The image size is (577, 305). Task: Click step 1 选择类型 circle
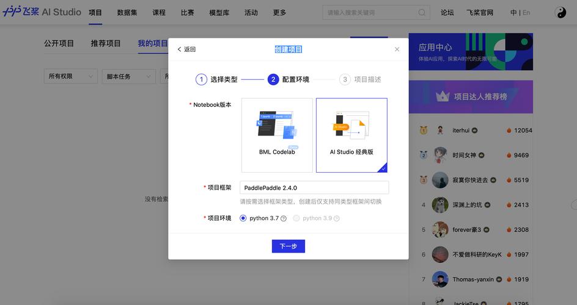pos(201,79)
